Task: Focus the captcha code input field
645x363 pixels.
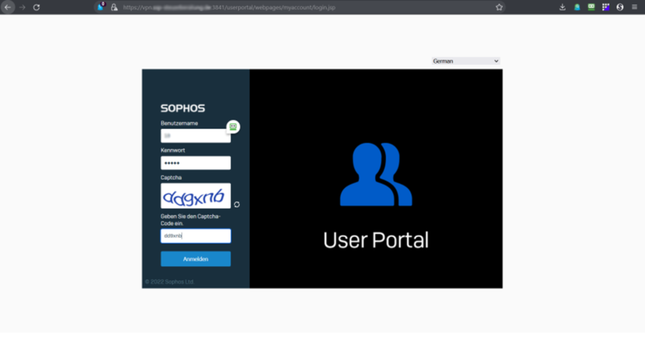Action: point(195,236)
